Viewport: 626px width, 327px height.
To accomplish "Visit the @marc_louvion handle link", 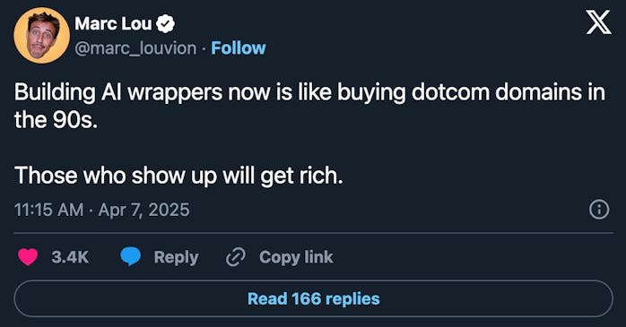I will (135, 48).
